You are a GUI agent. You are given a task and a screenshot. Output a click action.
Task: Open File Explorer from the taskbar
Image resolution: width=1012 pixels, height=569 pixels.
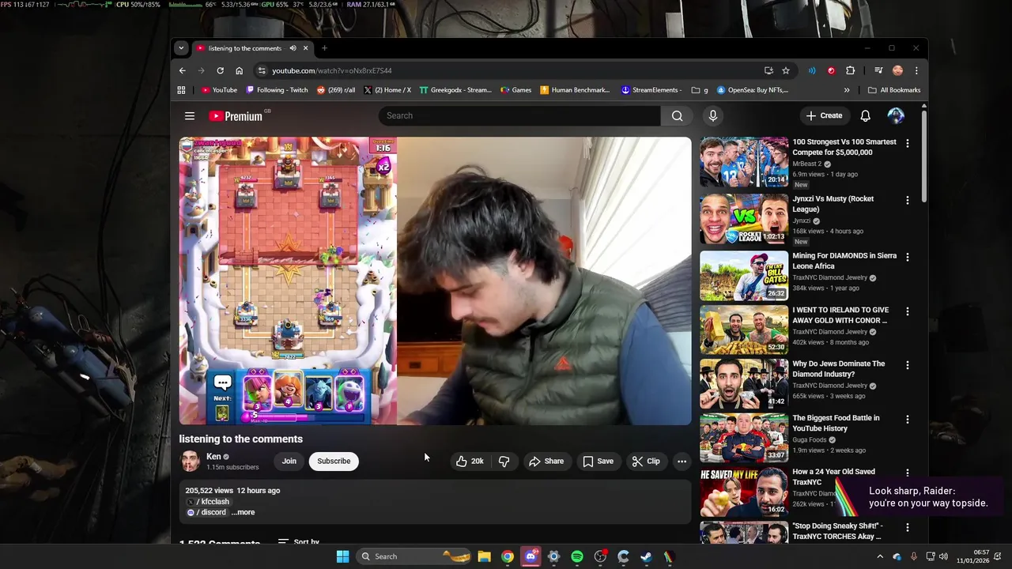(x=484, y=556)
